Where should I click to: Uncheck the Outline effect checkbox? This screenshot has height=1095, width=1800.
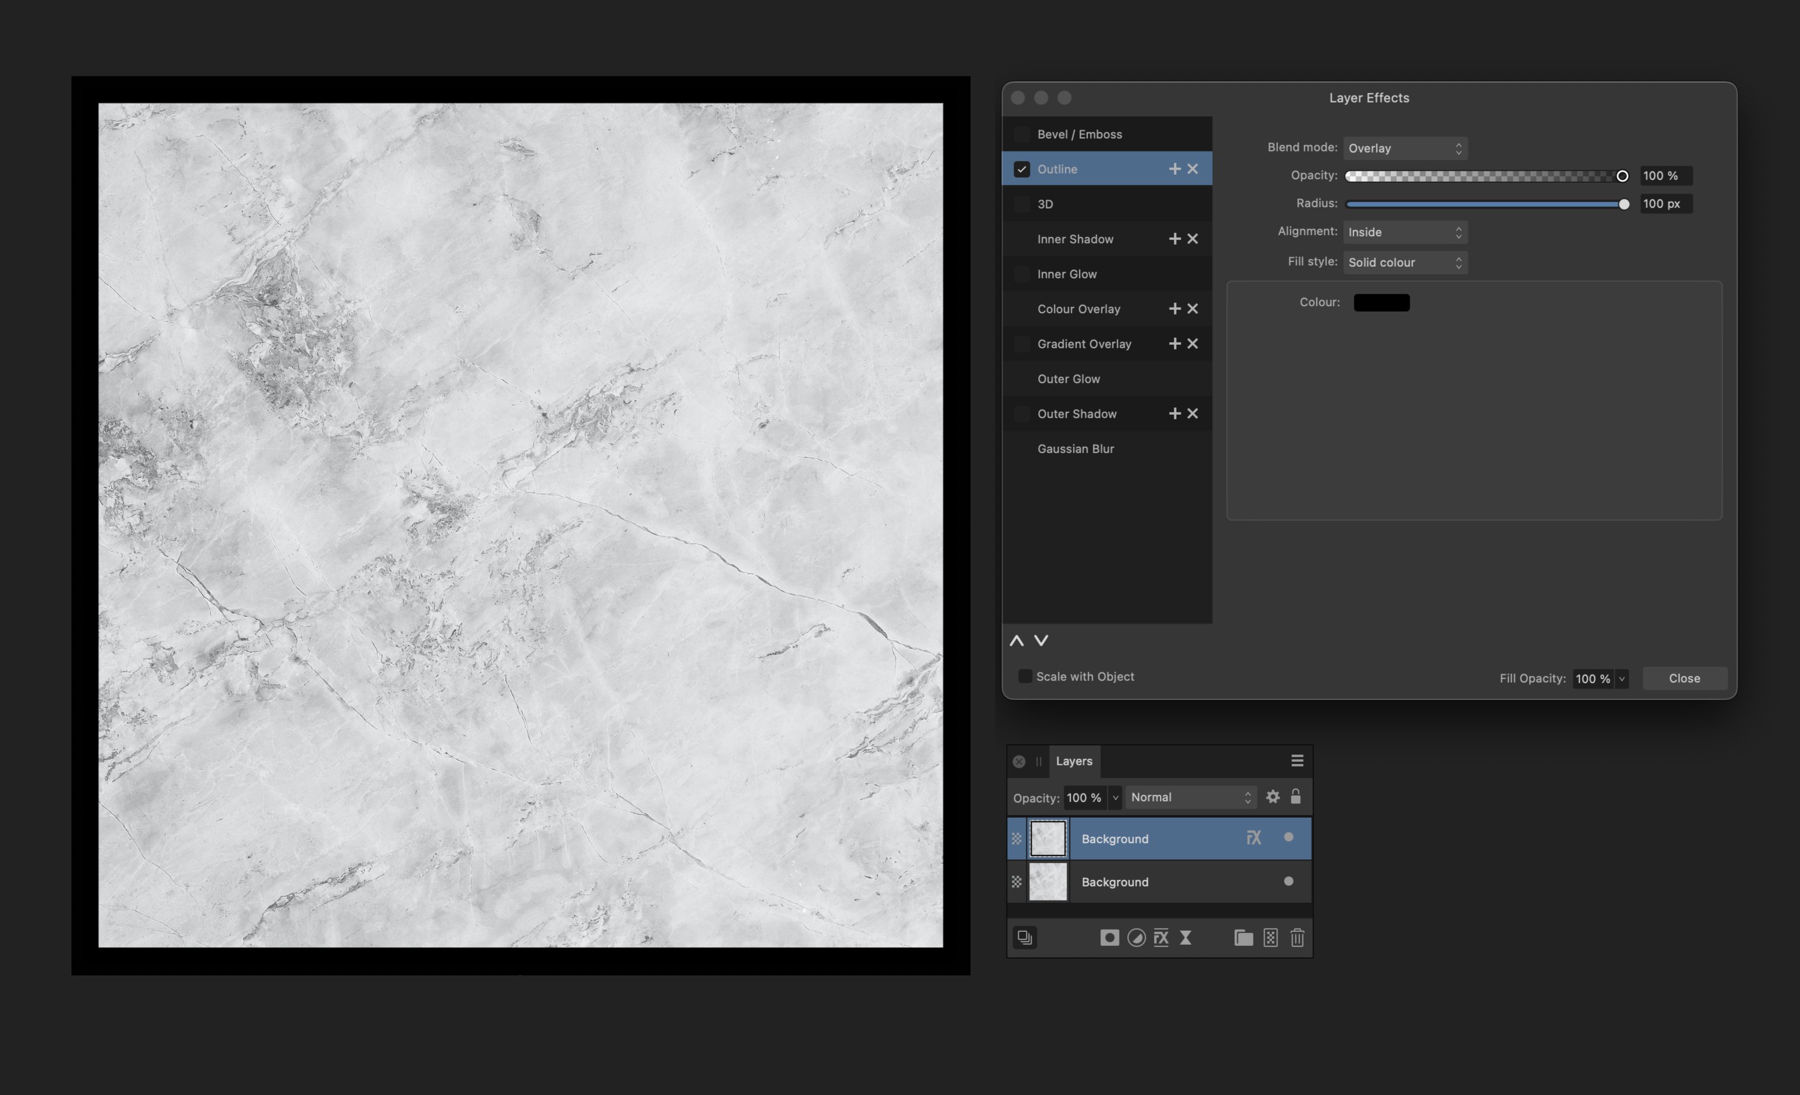point(1021,169)
